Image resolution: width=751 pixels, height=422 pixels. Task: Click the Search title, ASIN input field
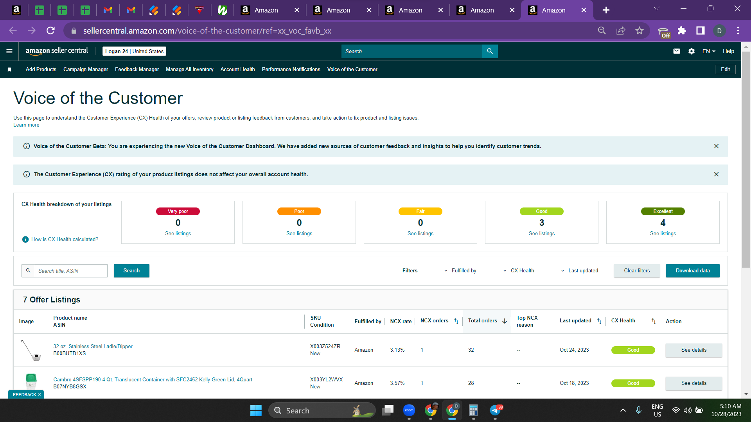(x=71, y=271)
